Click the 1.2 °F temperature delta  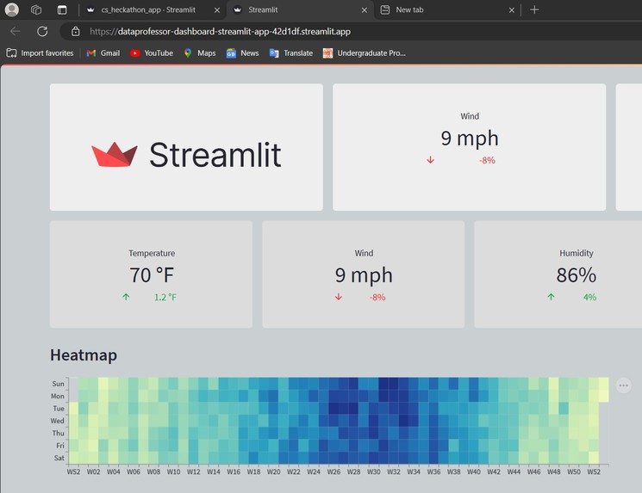click(165, 298)
